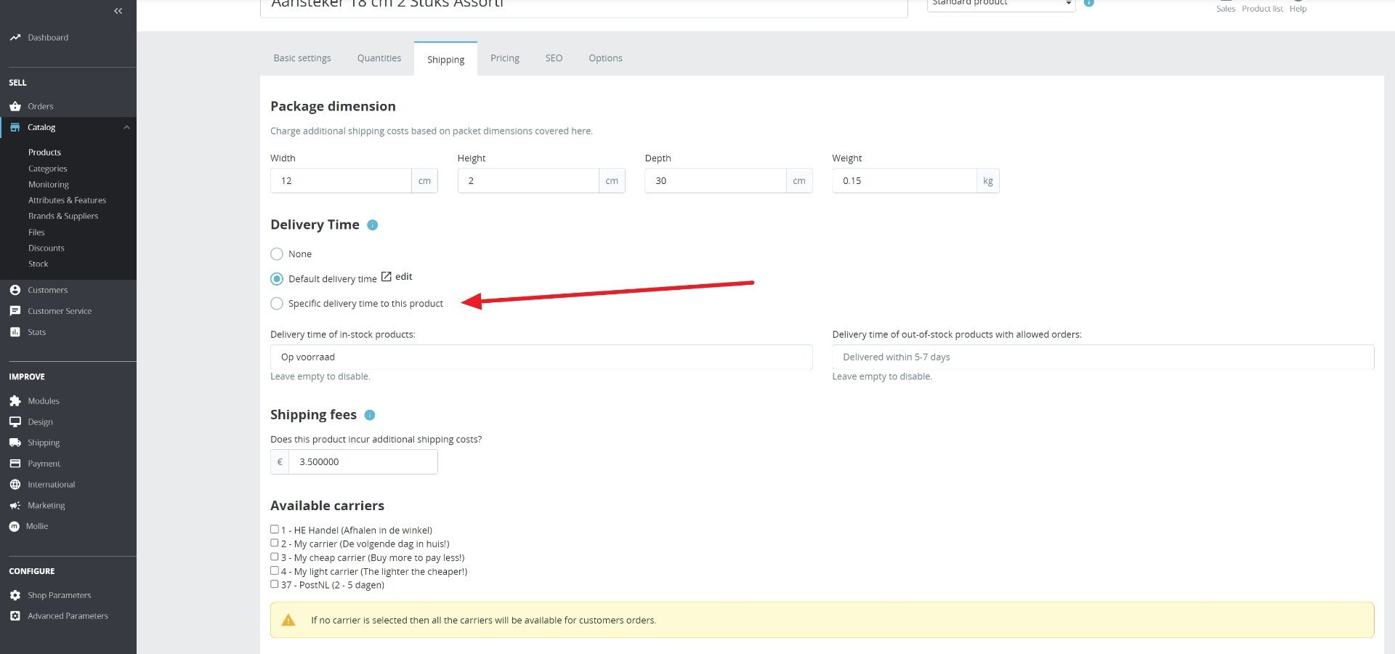
Task: Choose Specific delivery time to this product
Action: pos(277,304)
